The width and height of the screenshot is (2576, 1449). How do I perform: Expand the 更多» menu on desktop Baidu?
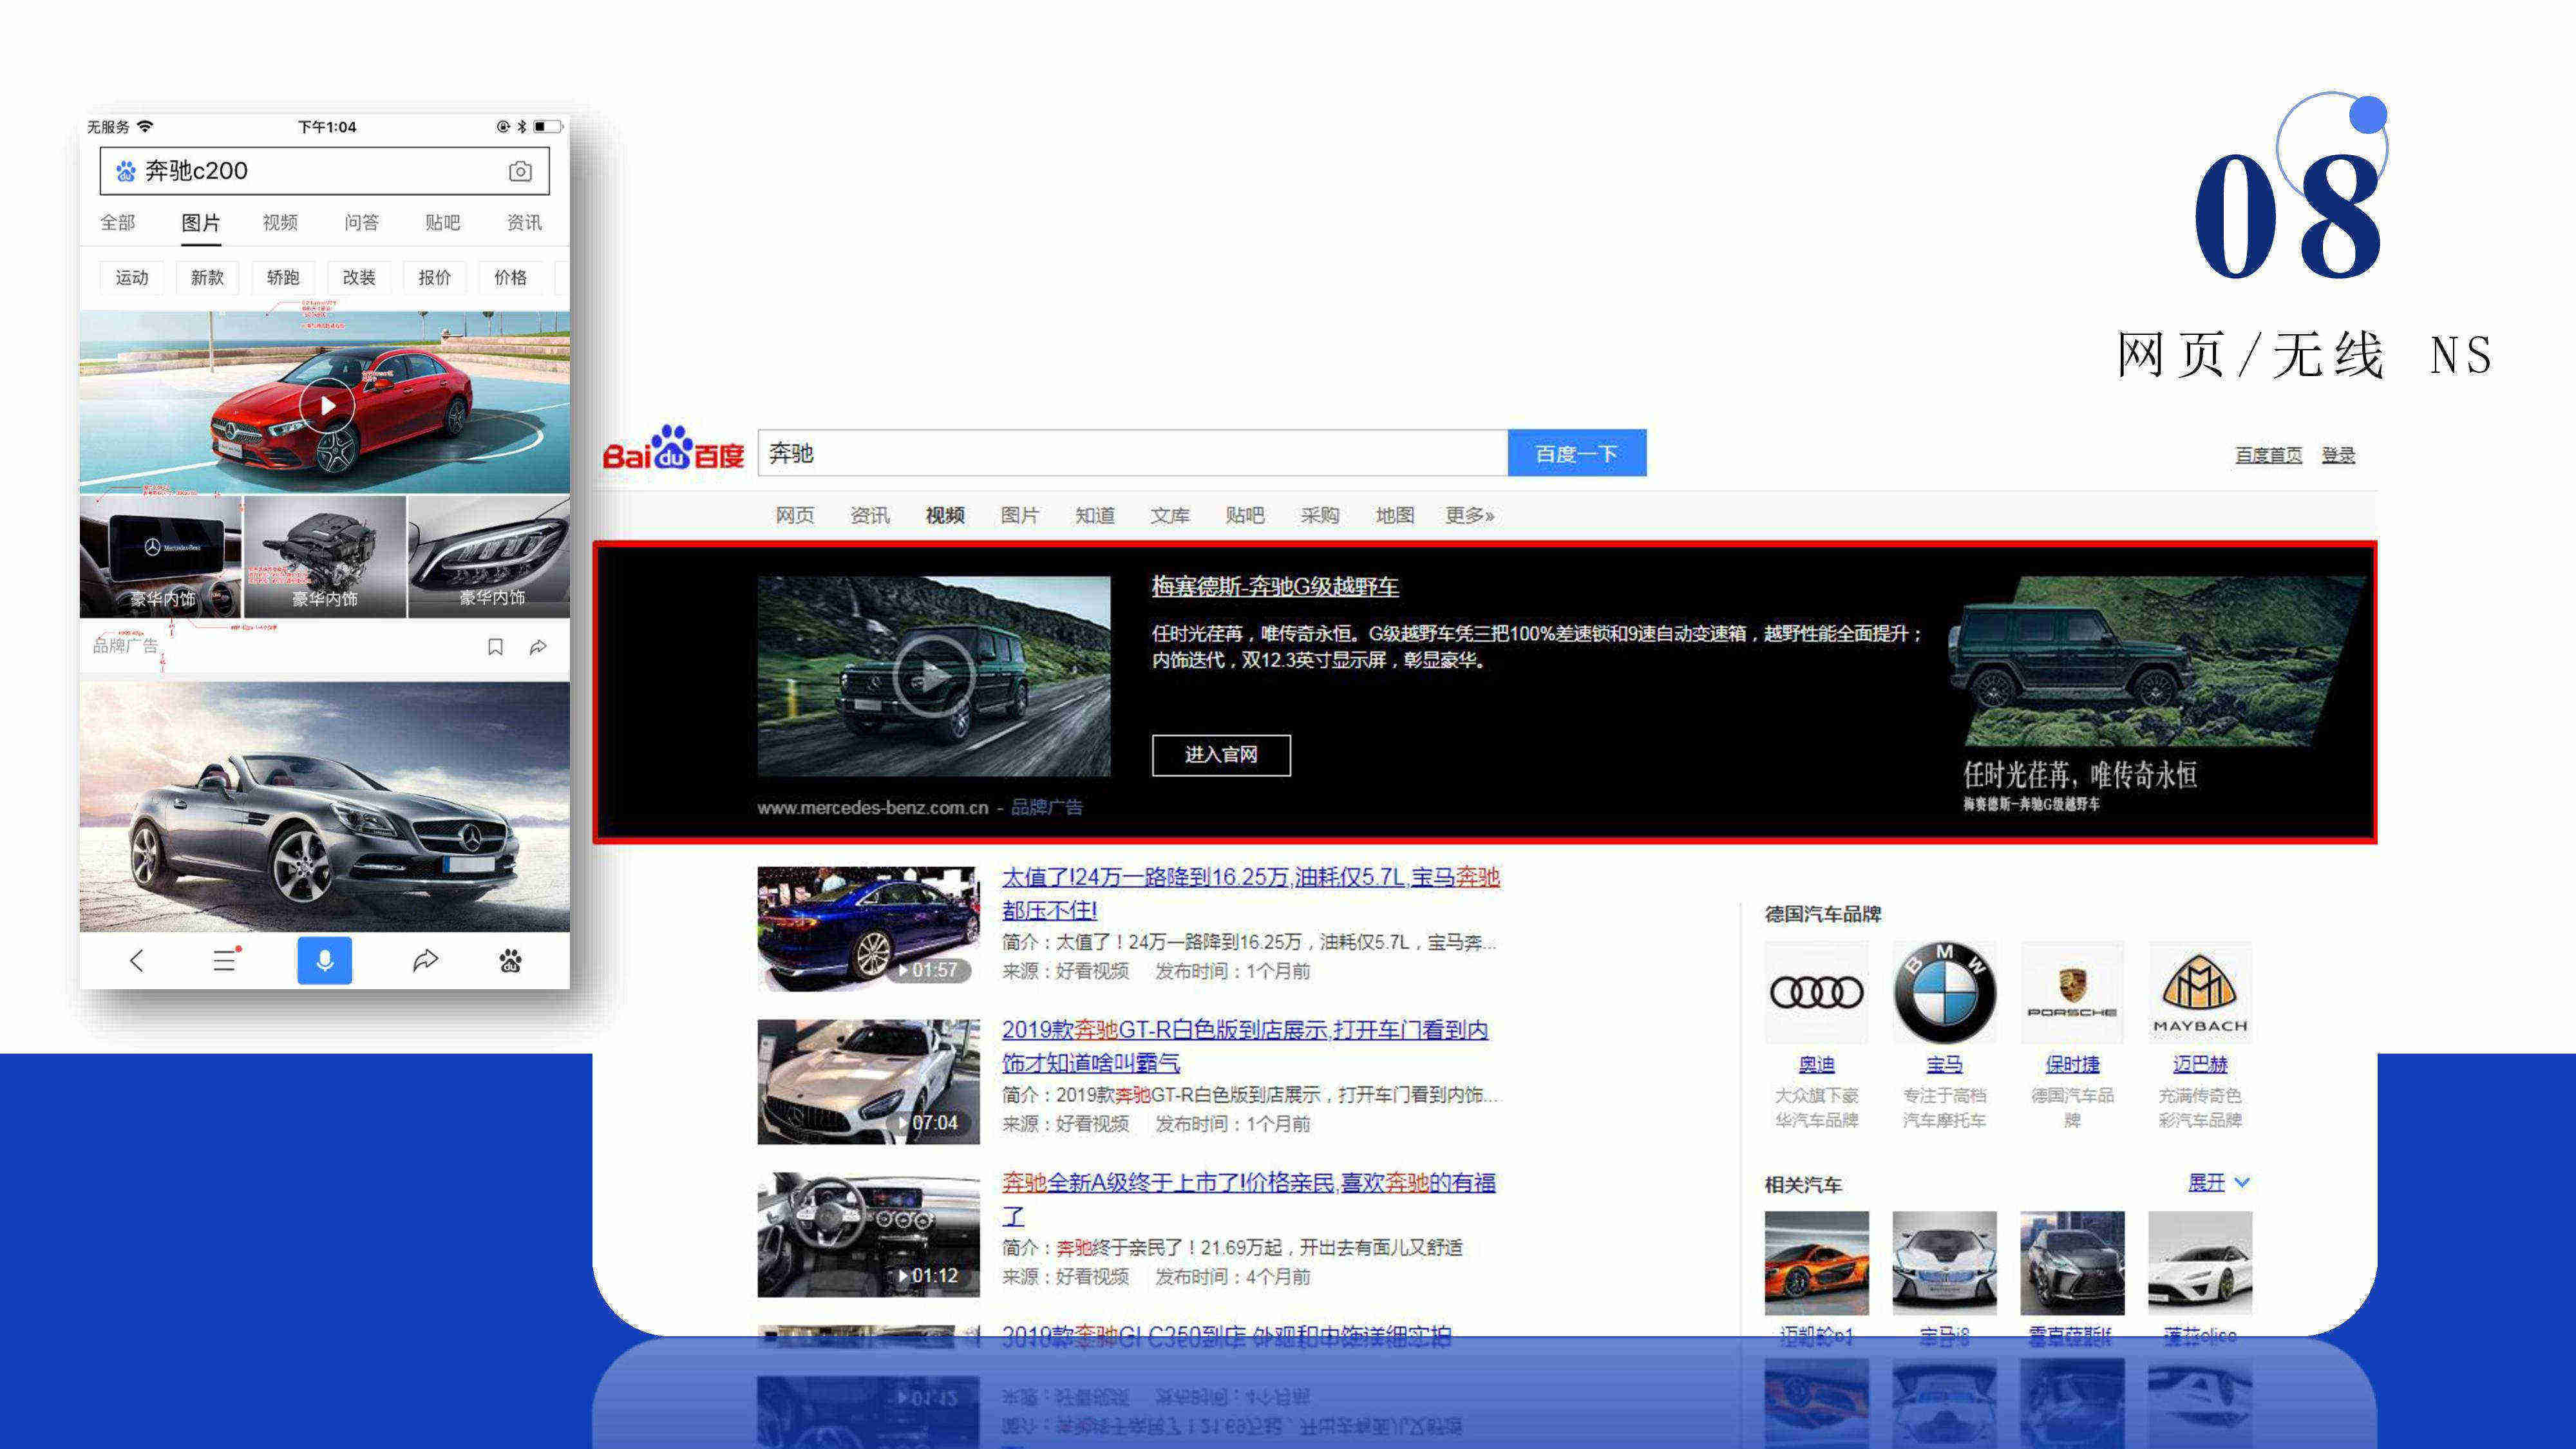pyautogui.click(x=1470, y=515)
